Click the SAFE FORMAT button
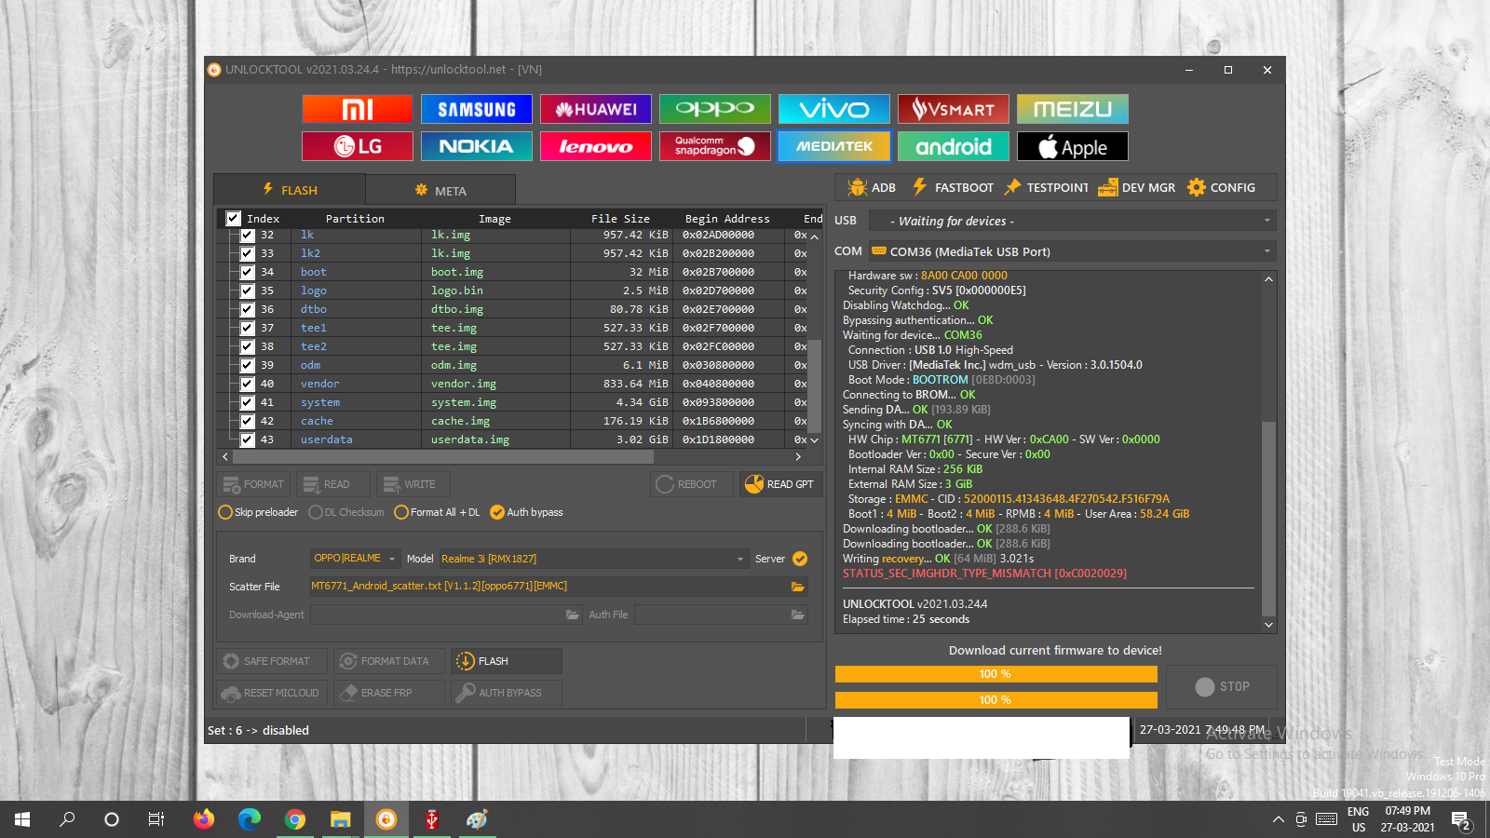1490x838 pixels. [x=272, y=661]
